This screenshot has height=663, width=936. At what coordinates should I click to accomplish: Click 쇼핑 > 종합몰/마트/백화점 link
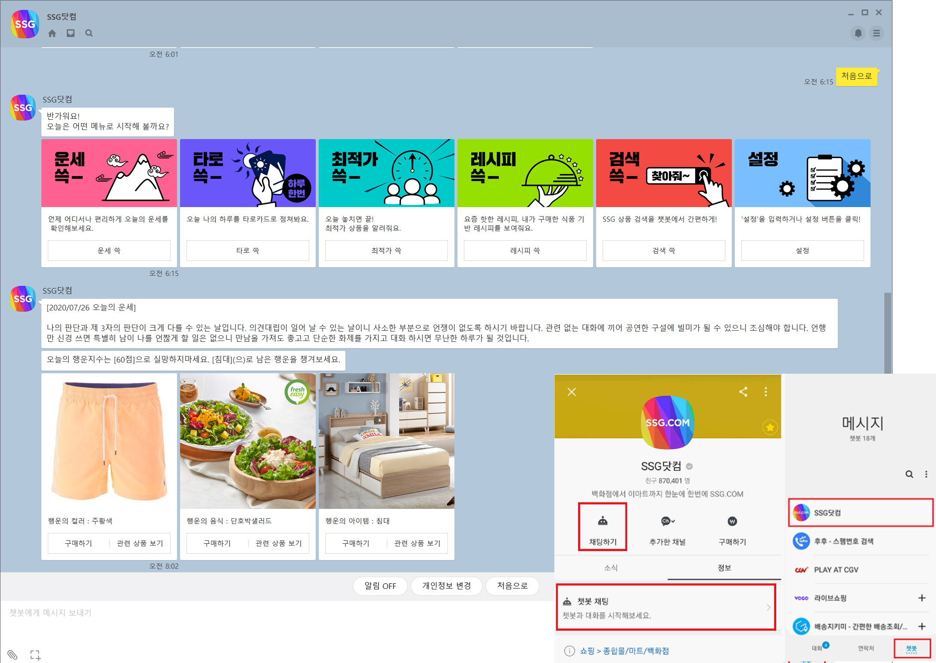pyautogui.click(x=624, y=651)
